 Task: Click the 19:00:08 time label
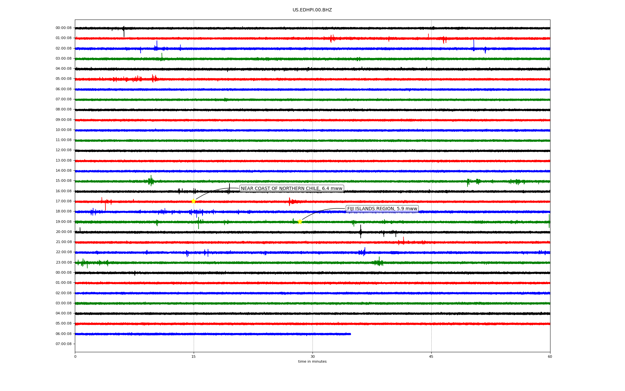[x=63, y=222]
